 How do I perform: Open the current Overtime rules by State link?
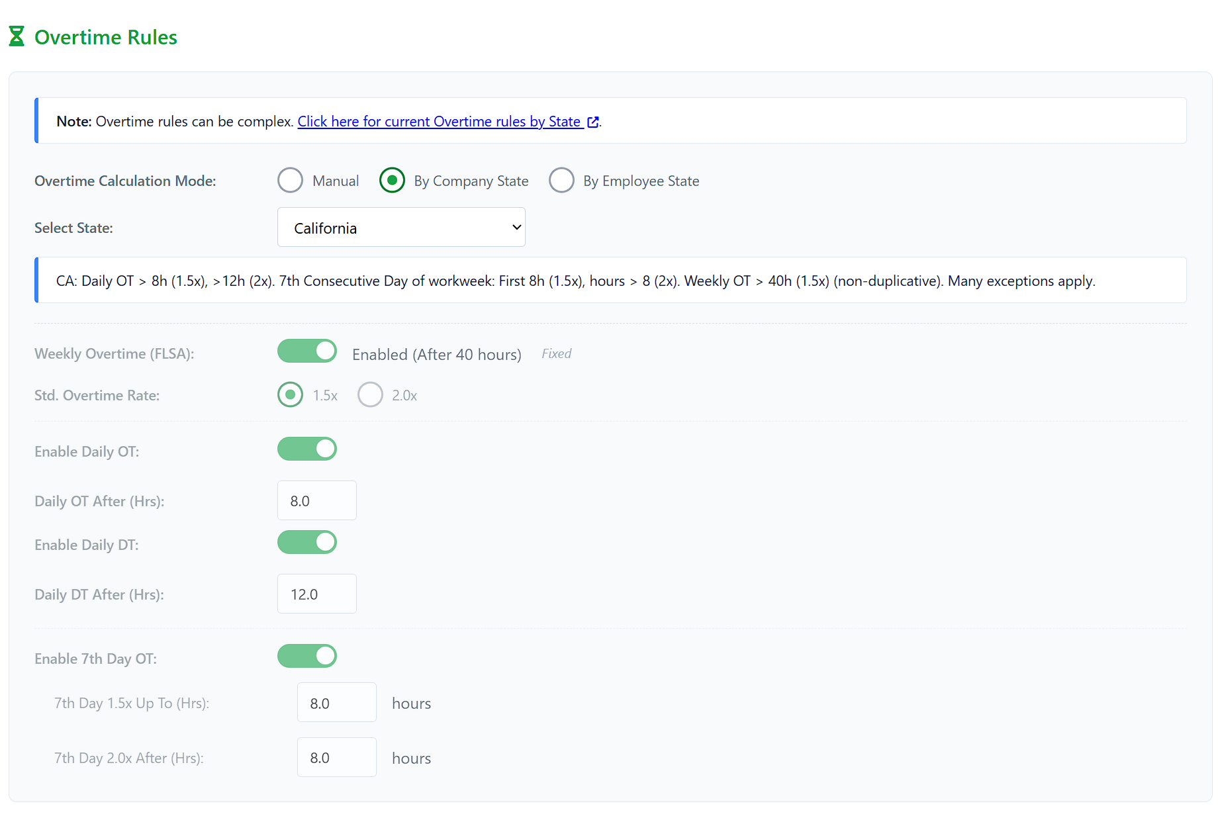[x=439, y=122]
